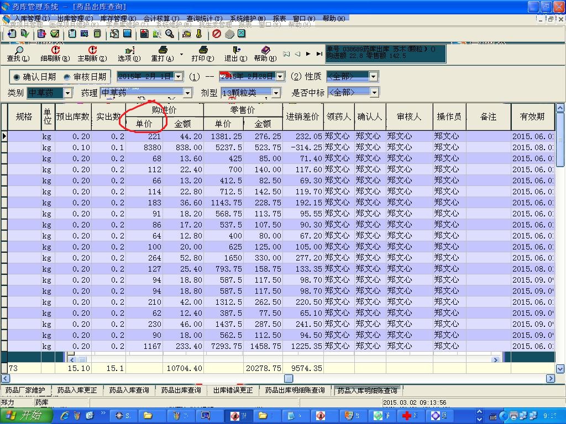The width and height of the screenshot is (566, 424).
Task: Open the 选项(O) options button
Action: pos(129,54)
